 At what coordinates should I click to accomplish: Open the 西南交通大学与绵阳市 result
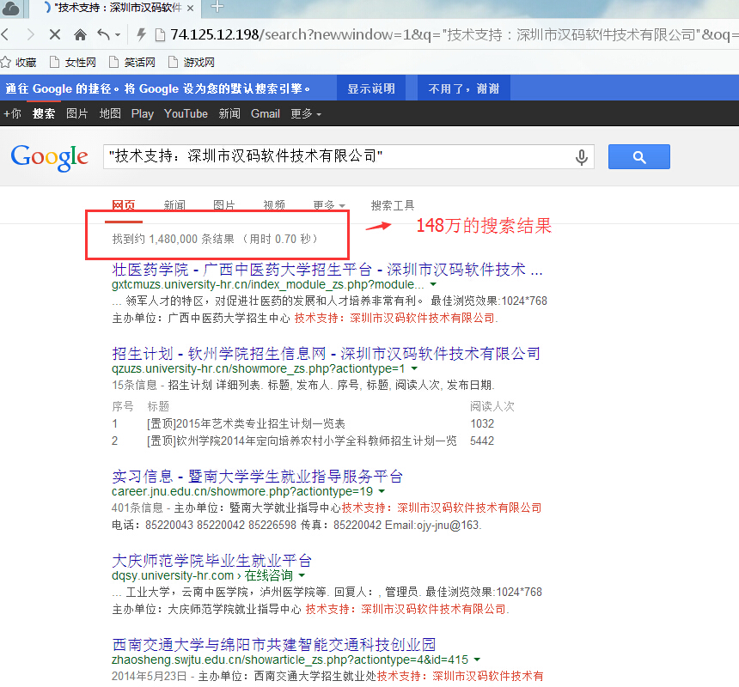click(274, 644)
